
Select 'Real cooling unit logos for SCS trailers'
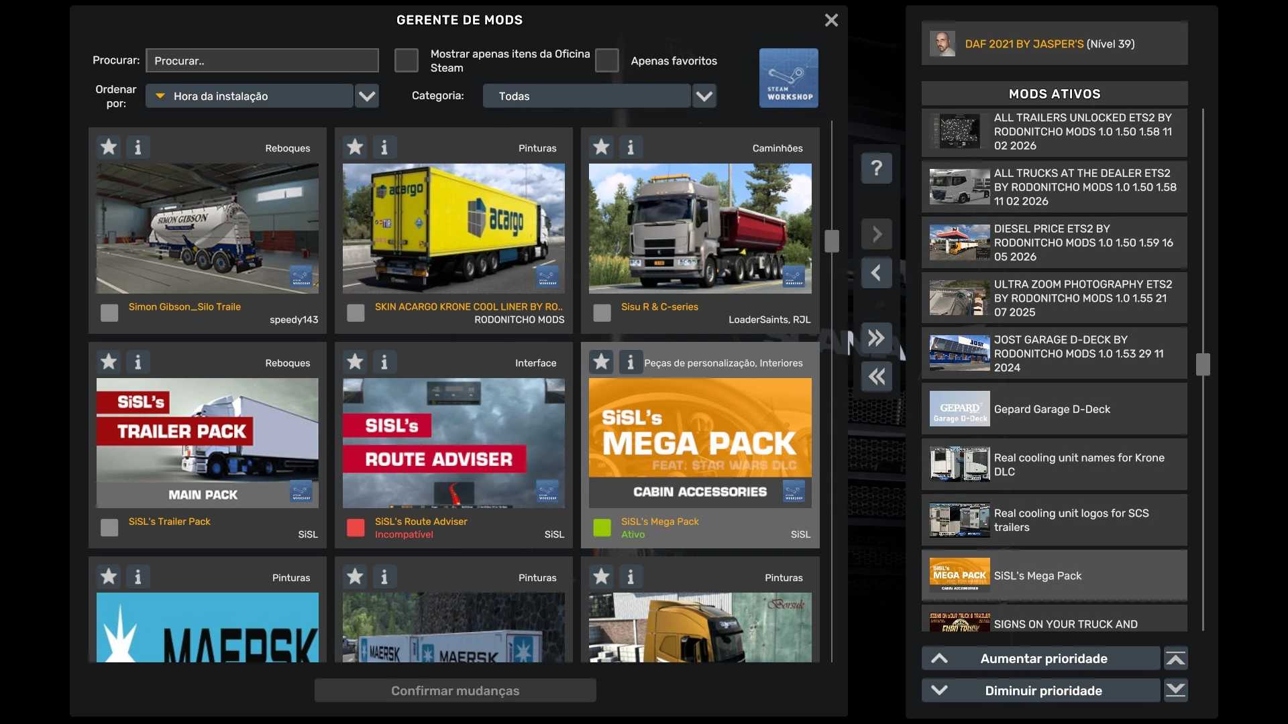tap(1055, 520)
